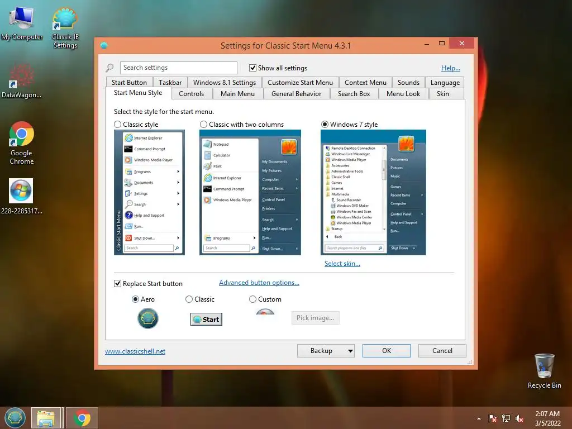Click the network tray icon
This screenshot has height=429, width=572.
[506, 418]
